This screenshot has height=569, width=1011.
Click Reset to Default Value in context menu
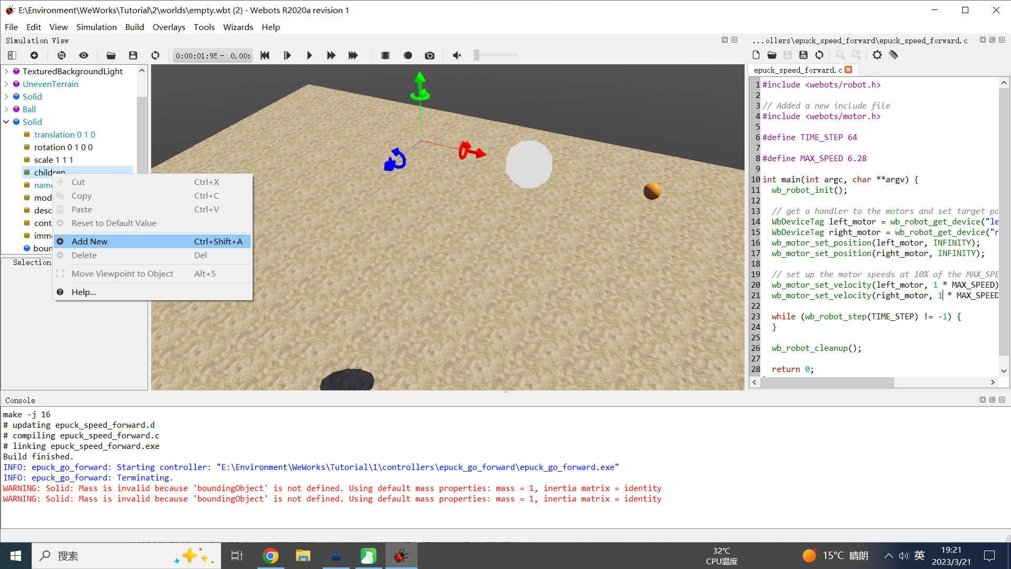152,223
